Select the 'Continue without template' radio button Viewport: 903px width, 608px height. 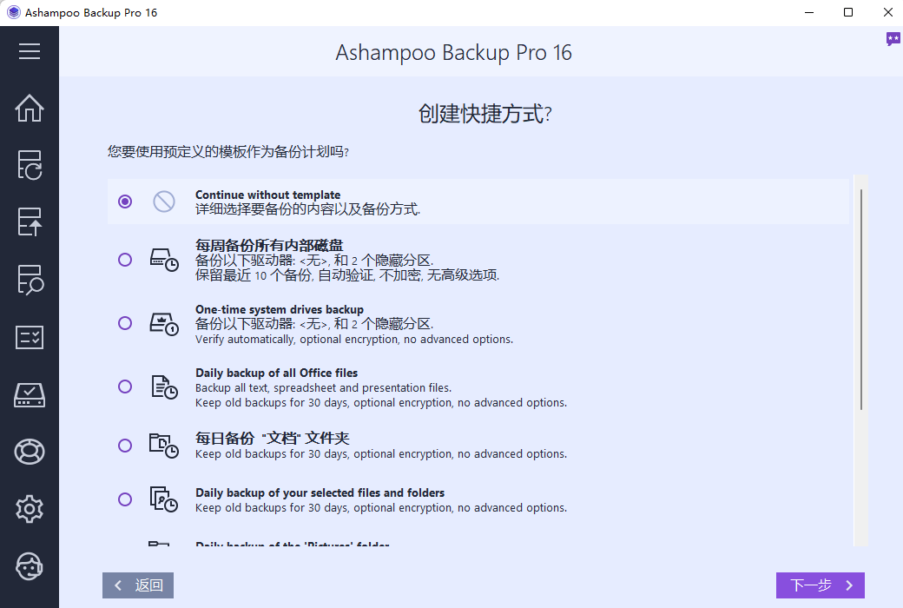(x=125, y=202)
